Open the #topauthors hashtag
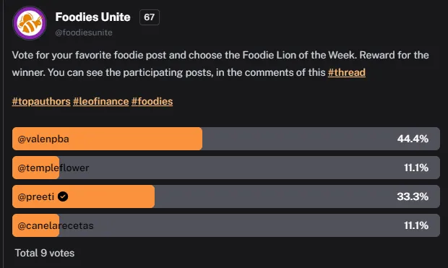The height and width of the screenshot is (268, 448). tap(41, 101)
